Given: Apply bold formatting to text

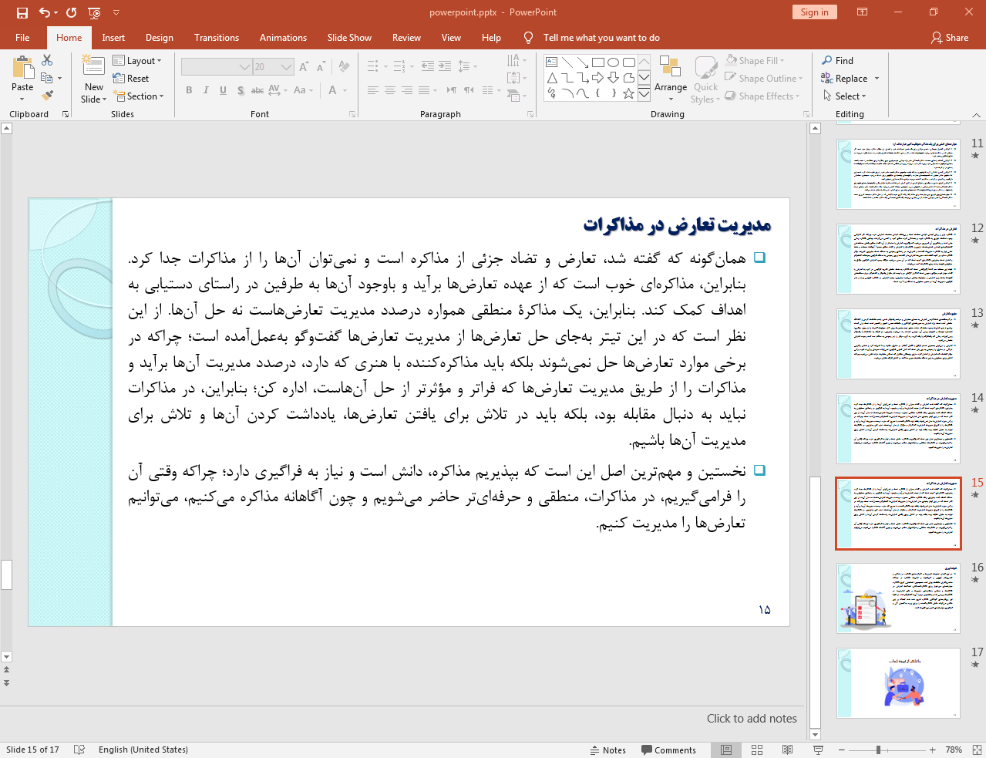Looking at the screenshot, I should (x=188, y=90).
